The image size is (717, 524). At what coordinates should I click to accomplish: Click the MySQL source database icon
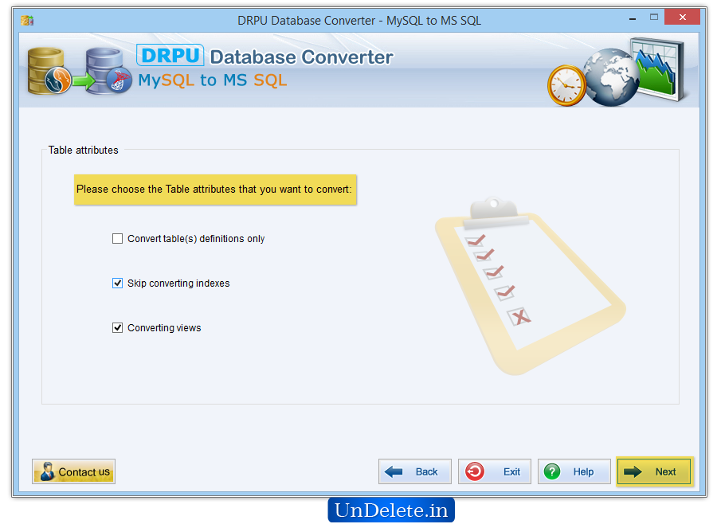[x=48, y=72]
